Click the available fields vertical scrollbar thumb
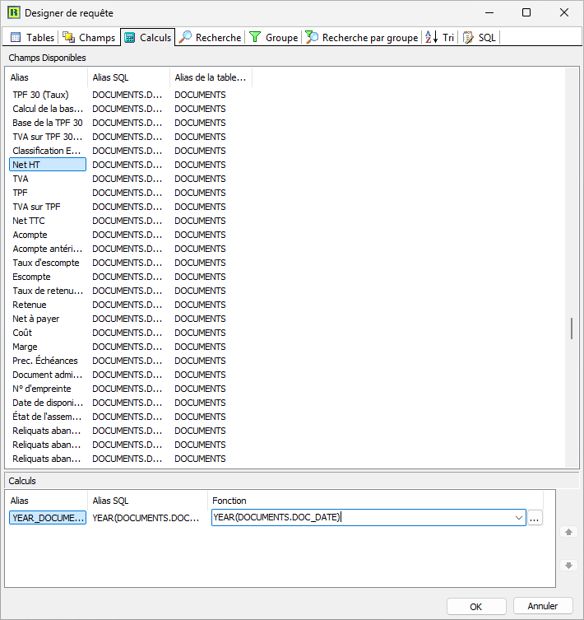The image size is (584, 620). [572, 329]
